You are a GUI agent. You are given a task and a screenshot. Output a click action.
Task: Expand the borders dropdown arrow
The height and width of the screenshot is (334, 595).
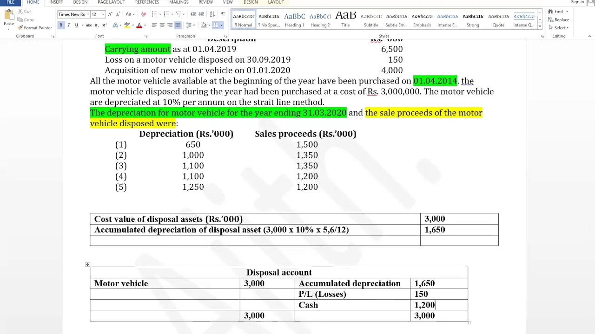pyautogui.click(x=221, y=25)
